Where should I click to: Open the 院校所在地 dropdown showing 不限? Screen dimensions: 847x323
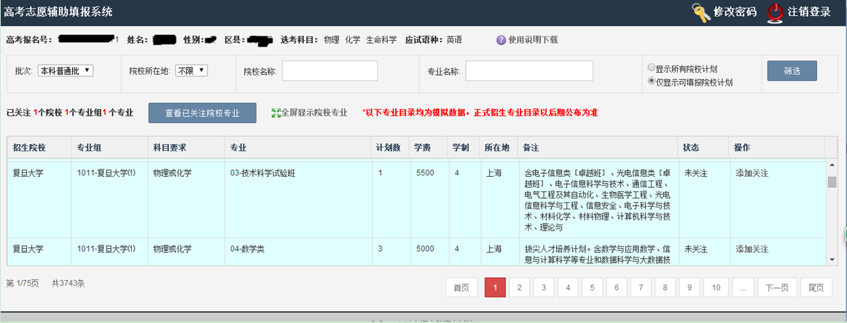pyautogui.click(x=192, y=71)
